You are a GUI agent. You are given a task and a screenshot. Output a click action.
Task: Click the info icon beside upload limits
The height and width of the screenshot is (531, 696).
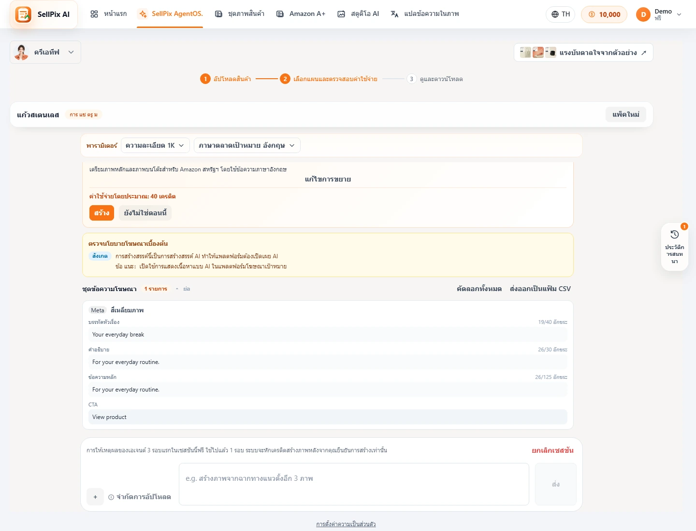(111, 497)
